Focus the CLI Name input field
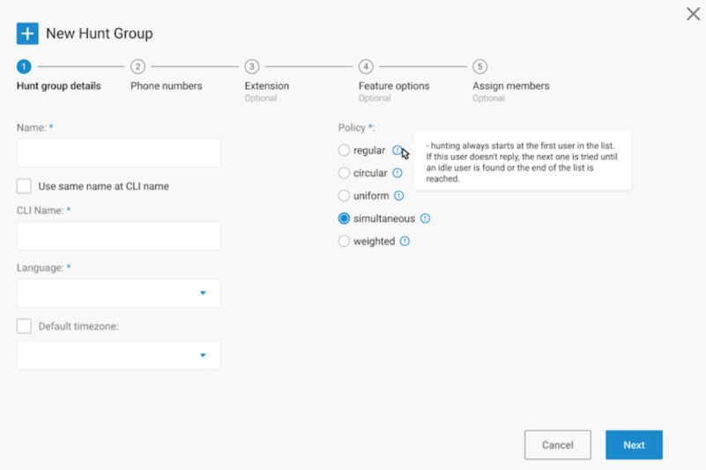This screenshot has height=470, width=706. coord(119,235)
